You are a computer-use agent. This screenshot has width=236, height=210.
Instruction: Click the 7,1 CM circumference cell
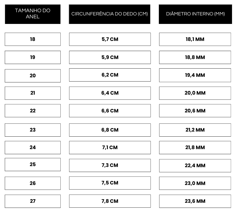point(110,148)
